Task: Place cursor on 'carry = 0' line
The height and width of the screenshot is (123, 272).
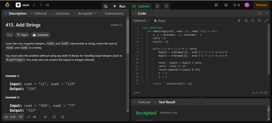Action: click(159, 38)
